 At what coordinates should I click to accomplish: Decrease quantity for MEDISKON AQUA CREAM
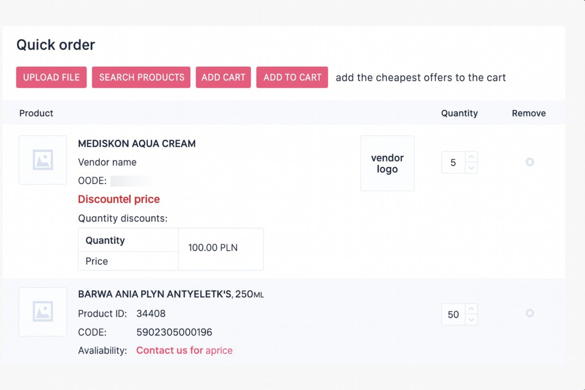471,168
